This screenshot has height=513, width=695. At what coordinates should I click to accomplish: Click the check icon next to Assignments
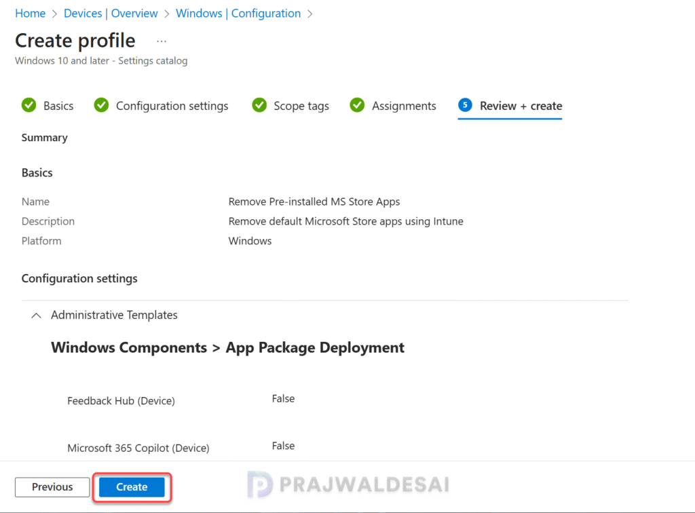357,105
